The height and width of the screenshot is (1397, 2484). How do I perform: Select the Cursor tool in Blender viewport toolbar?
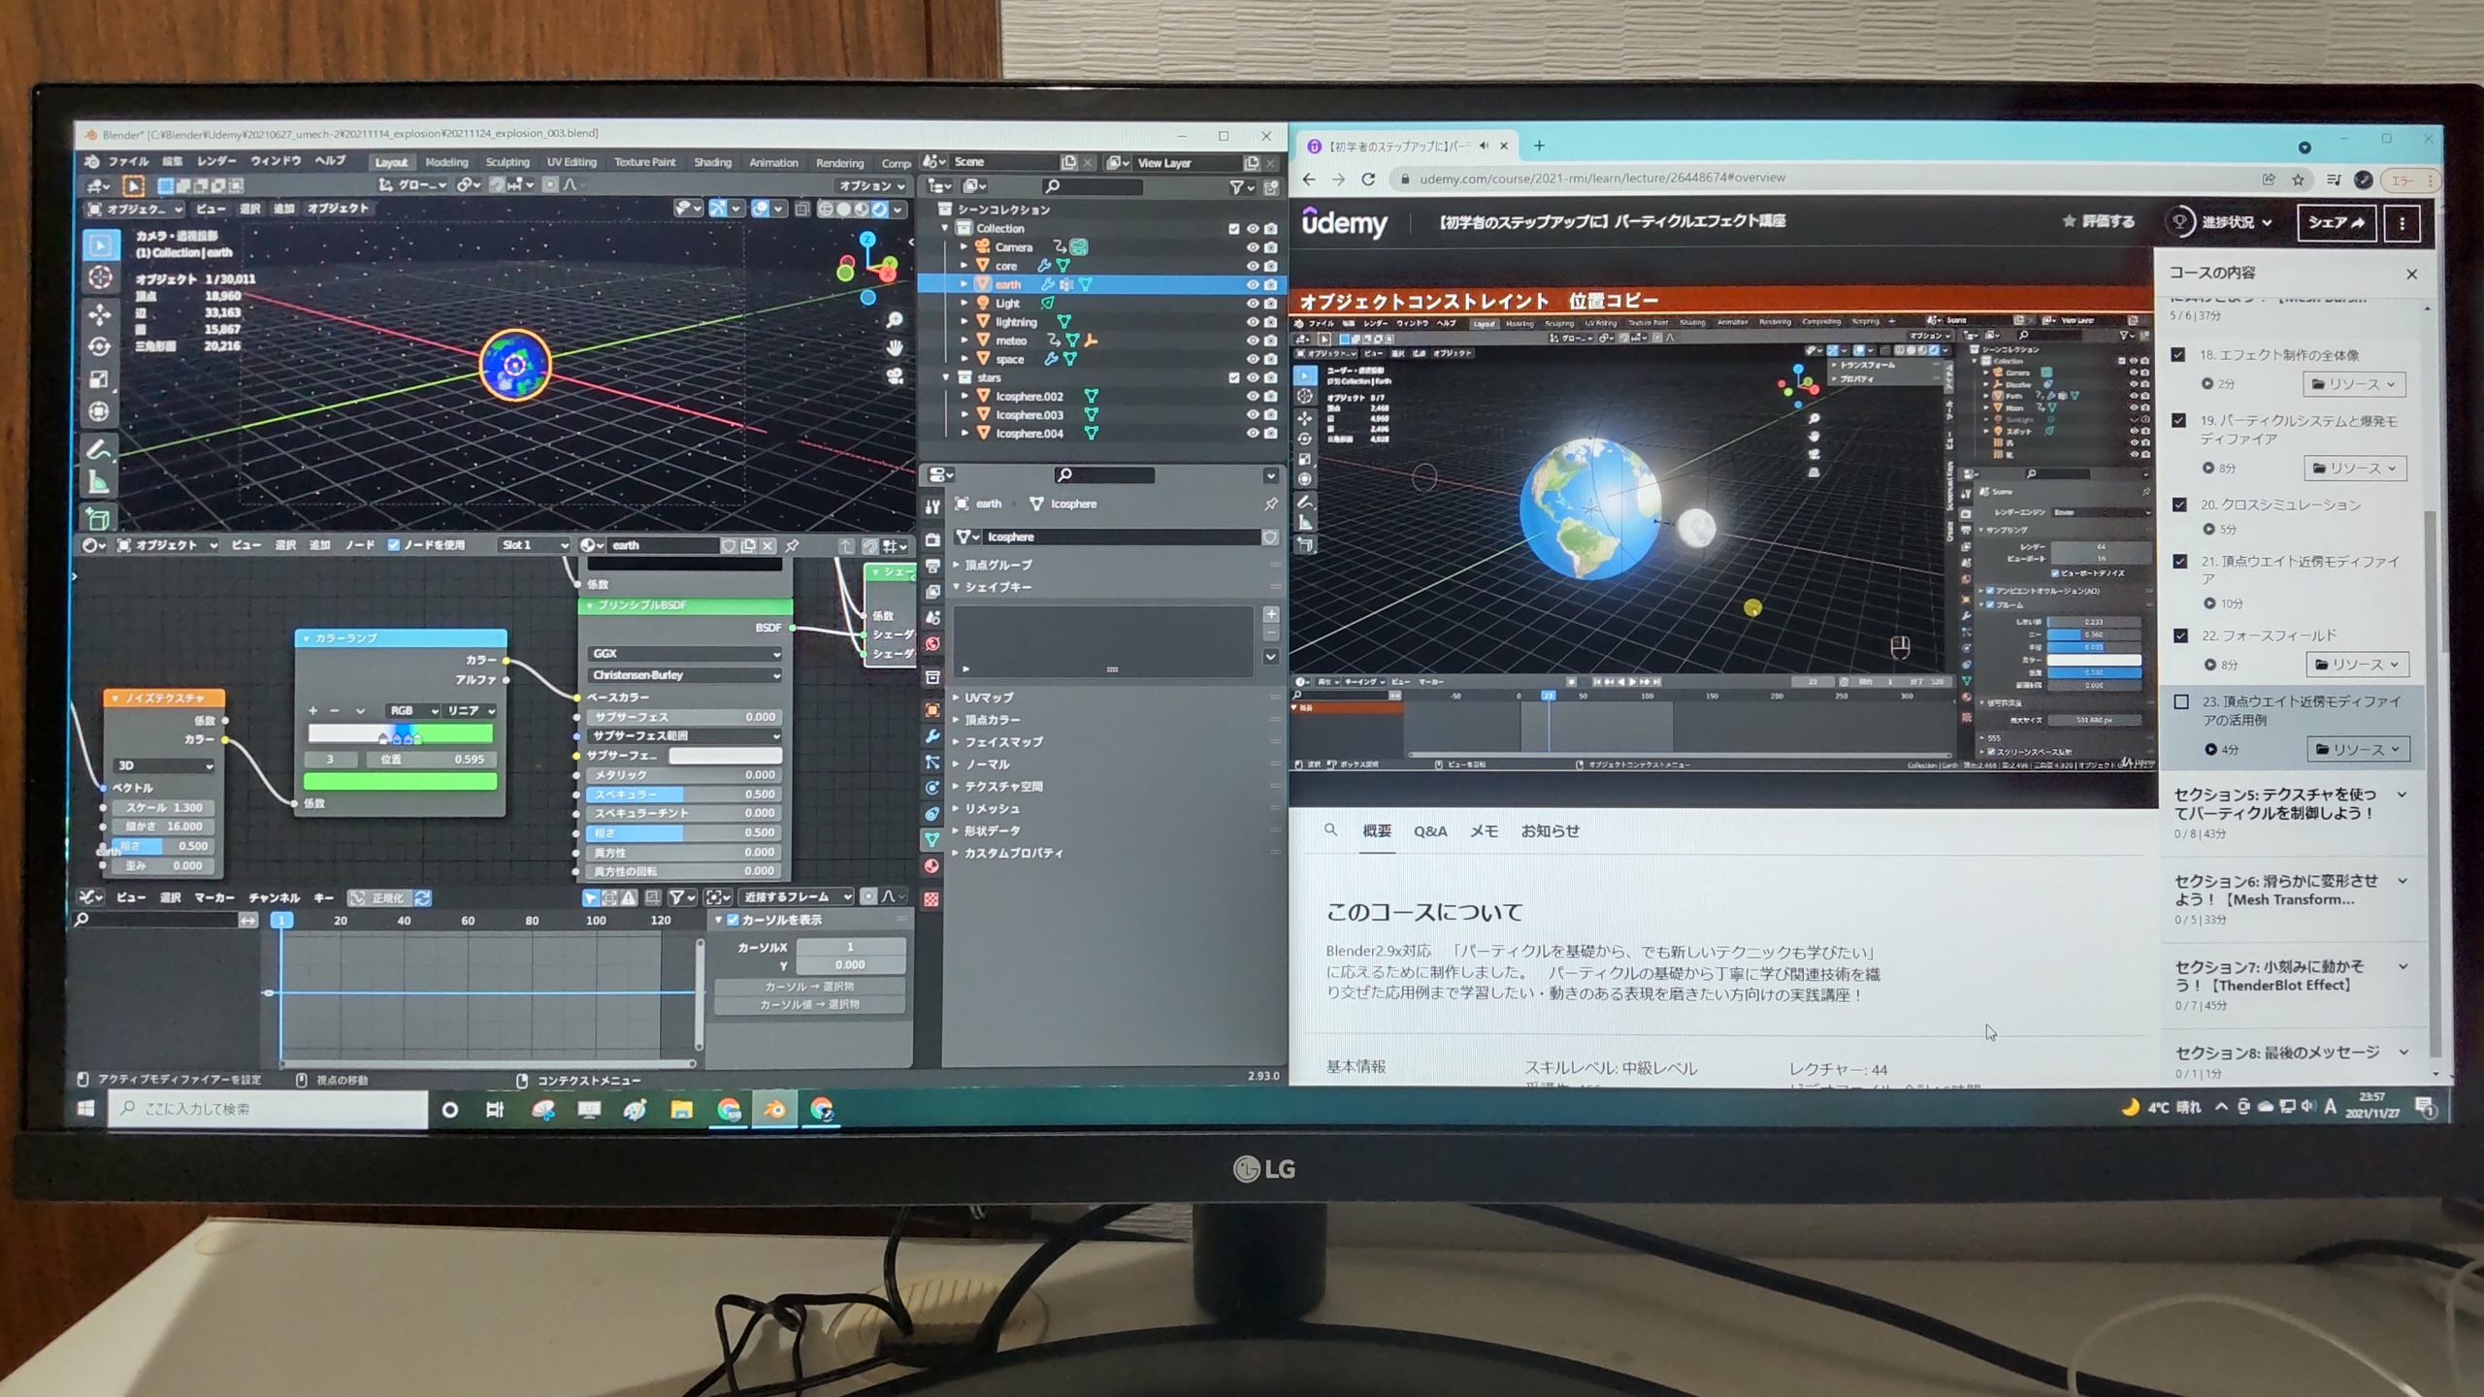100,278
